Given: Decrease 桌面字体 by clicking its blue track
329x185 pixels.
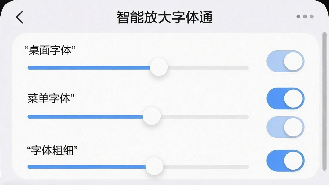Looking at the screenshot, I should tap(89, 68).
